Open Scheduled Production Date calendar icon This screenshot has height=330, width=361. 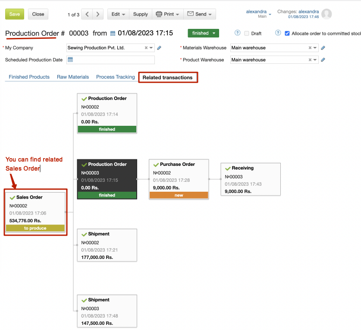pos(70,59)
